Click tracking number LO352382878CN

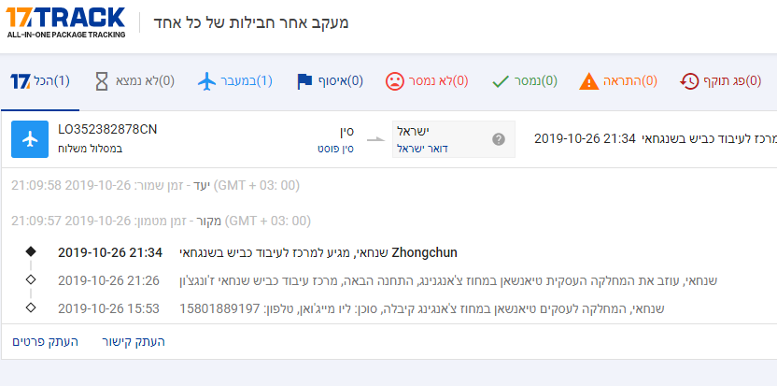(x=107, y=130)
